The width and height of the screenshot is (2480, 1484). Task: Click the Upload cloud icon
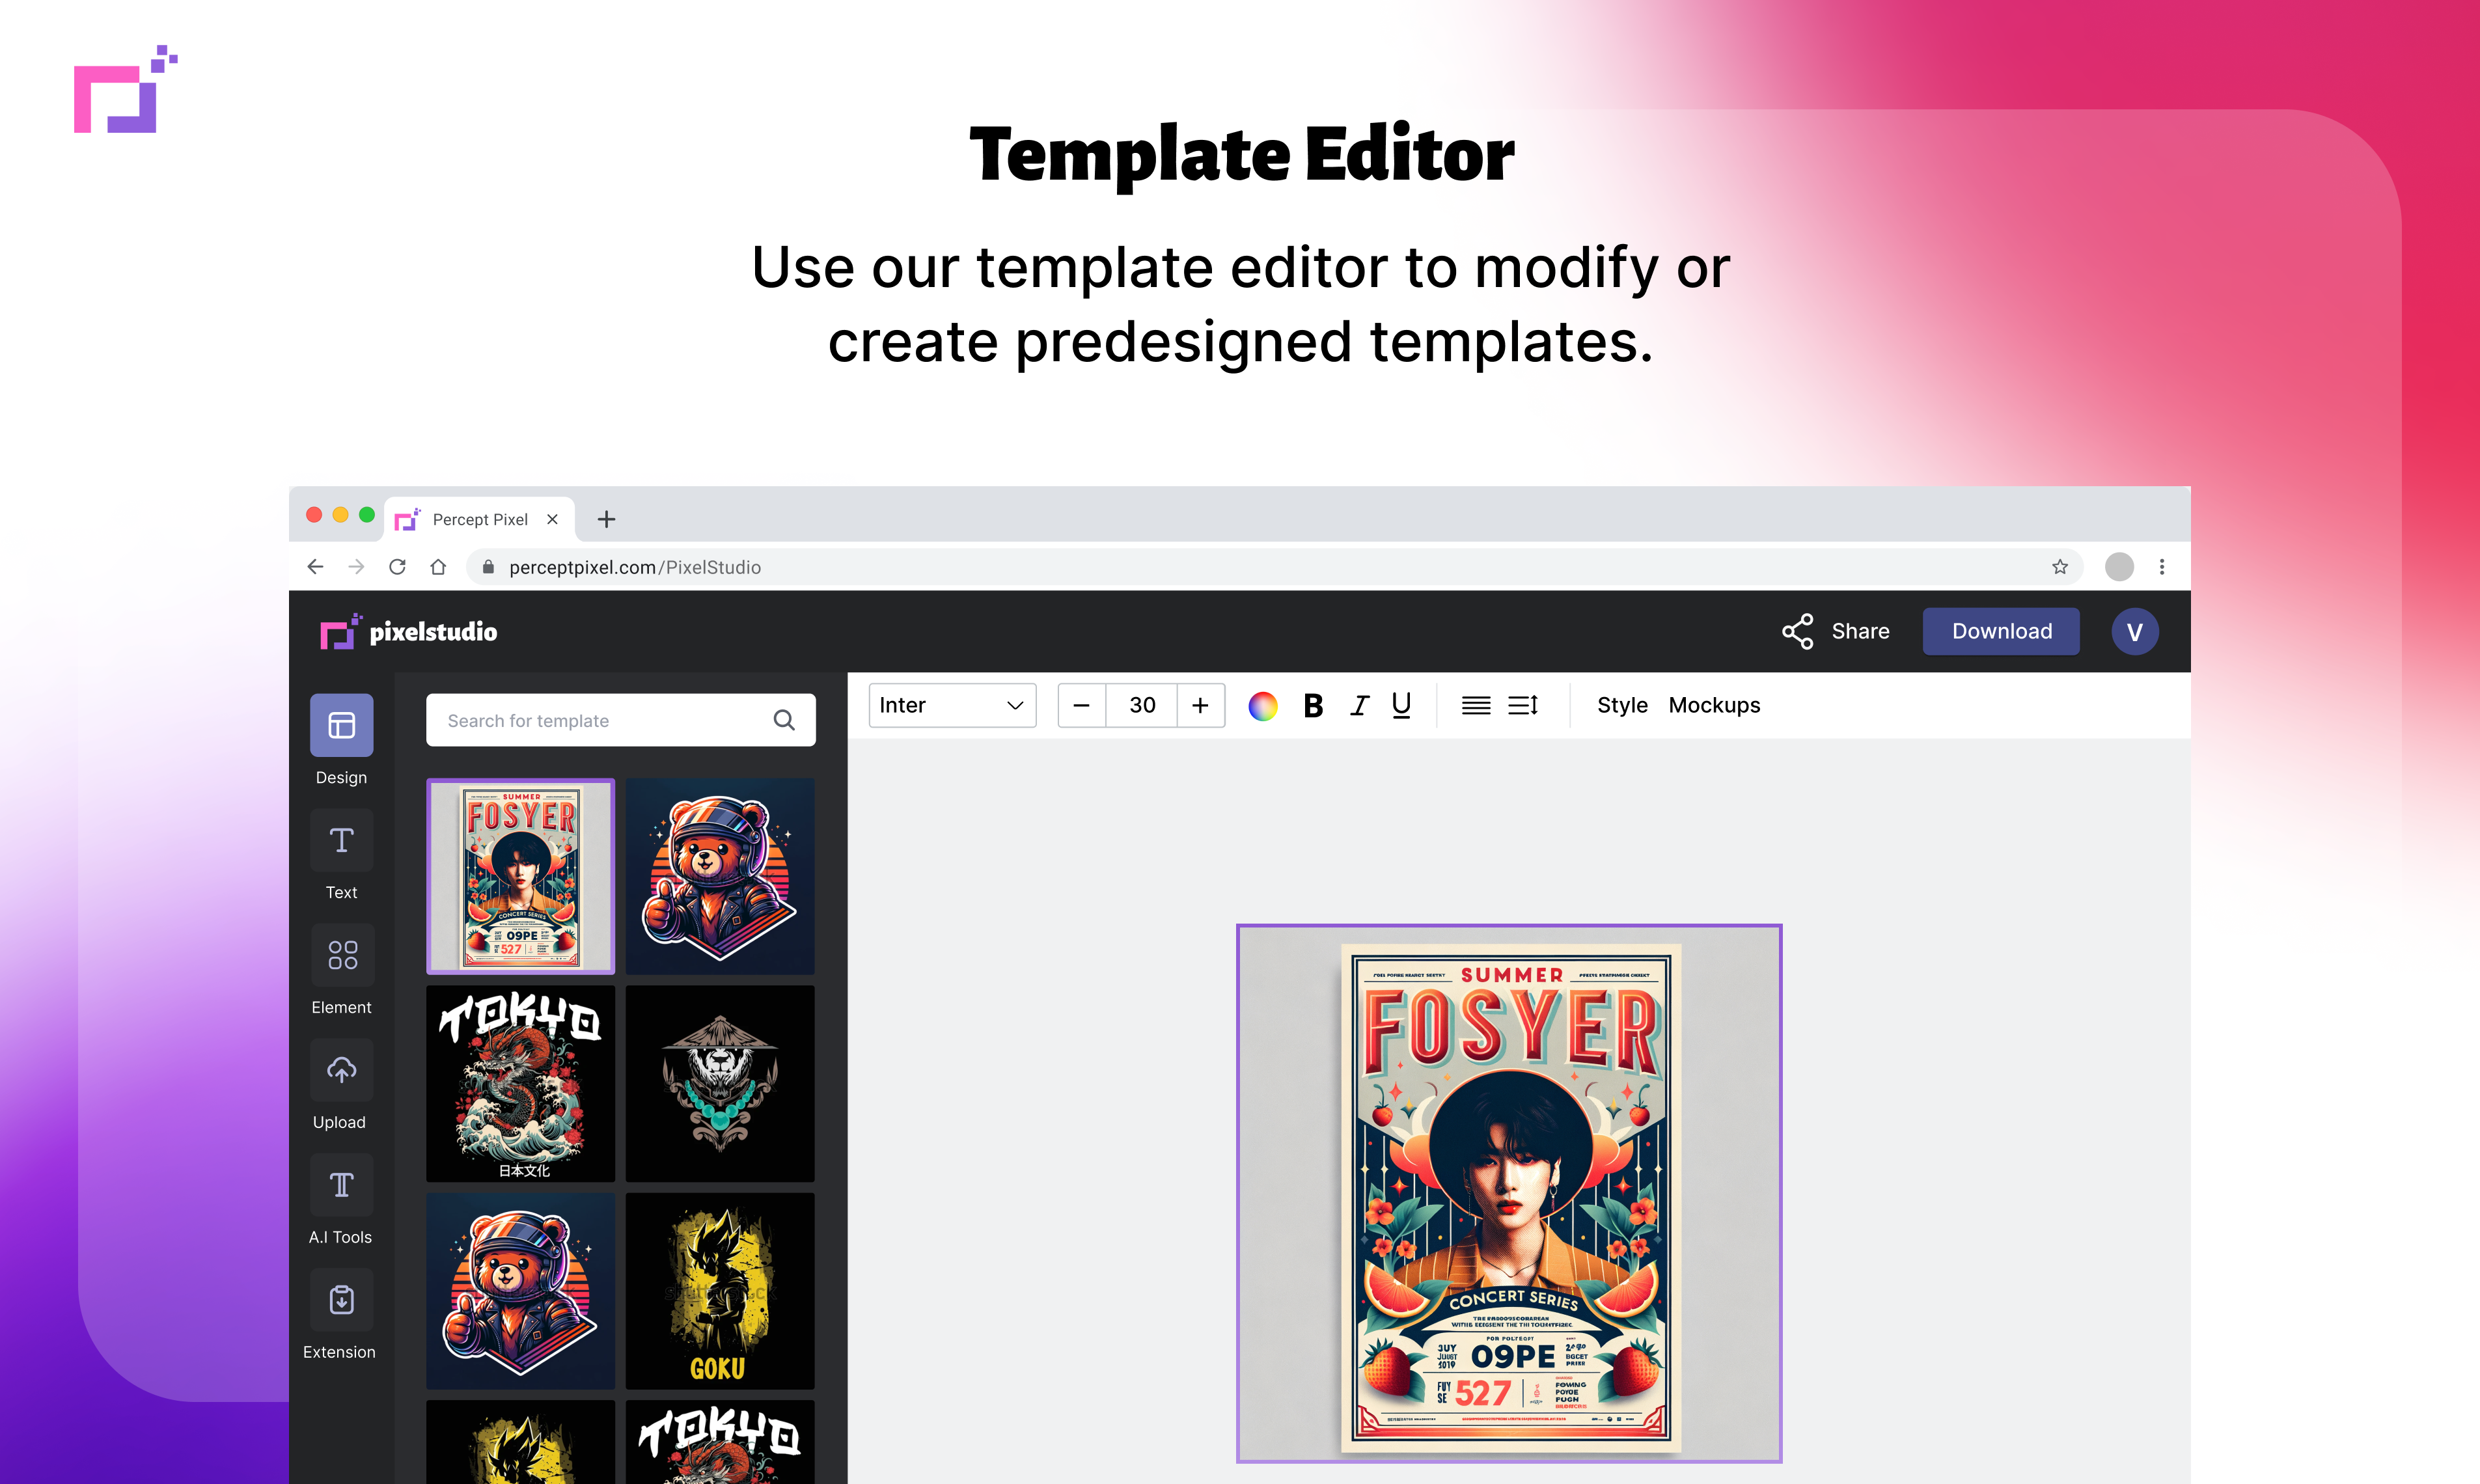341,1070
